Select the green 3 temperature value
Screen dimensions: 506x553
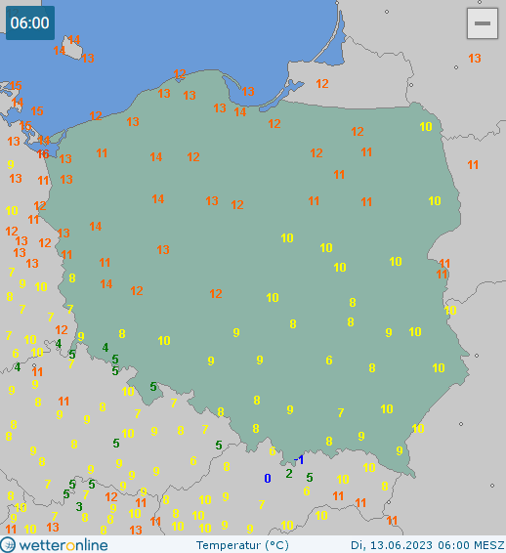(79, 507)
